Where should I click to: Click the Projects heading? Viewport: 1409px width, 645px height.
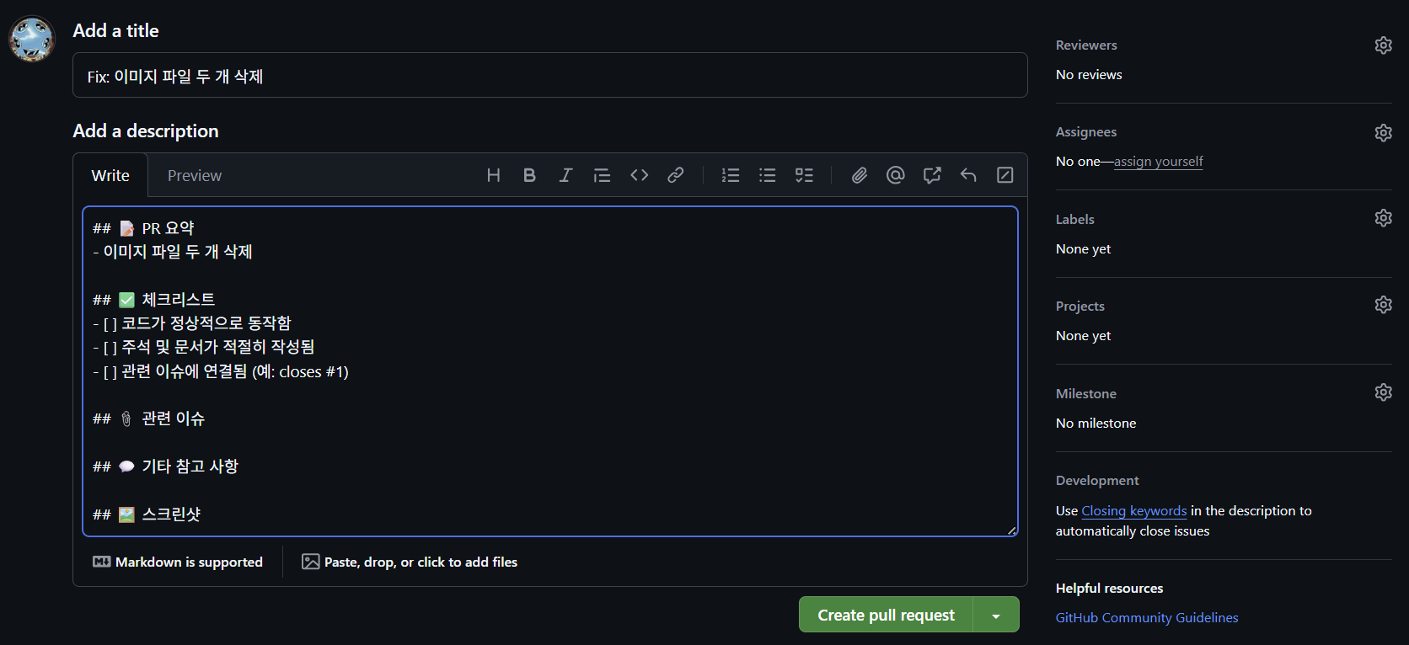pyautogui.click(x=1080, y=307)
